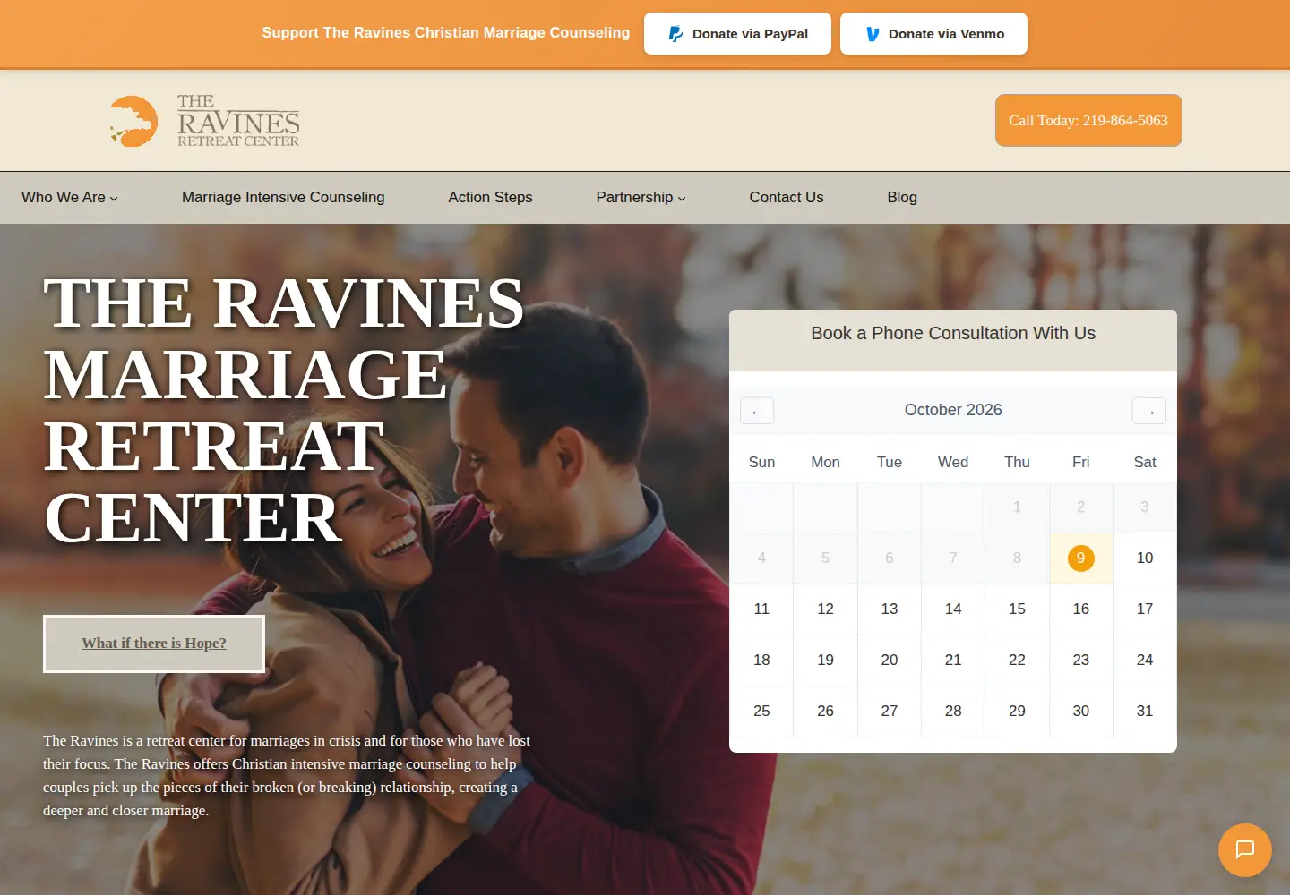This screenshot has height=895, width=1290.
Task: Select October 10 on calendar
Action: (x=1145, y=558)
